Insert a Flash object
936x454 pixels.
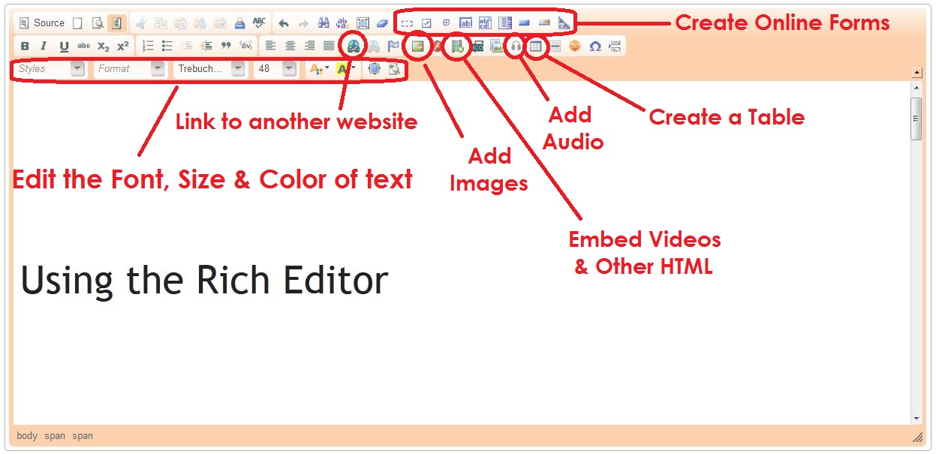pyautogui.click(x=437, y=46)
